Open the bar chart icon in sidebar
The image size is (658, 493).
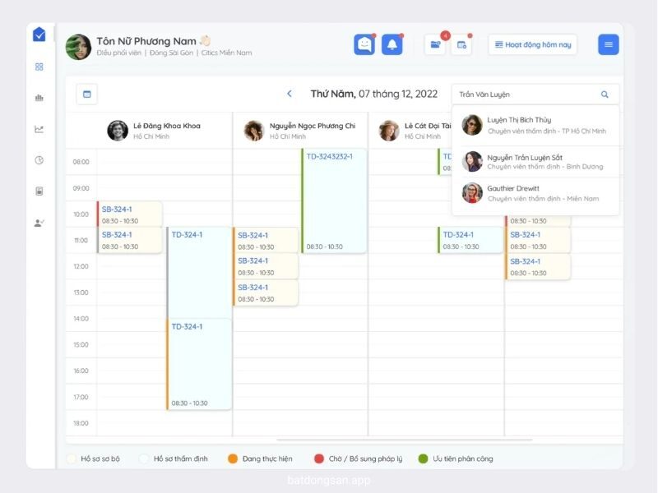pyautogui.click(x=39, y=98)
